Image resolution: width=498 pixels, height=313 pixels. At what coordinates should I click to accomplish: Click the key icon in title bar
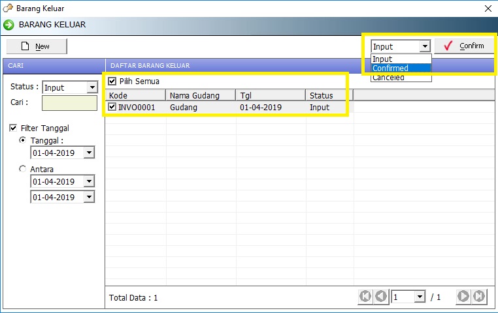8,8
